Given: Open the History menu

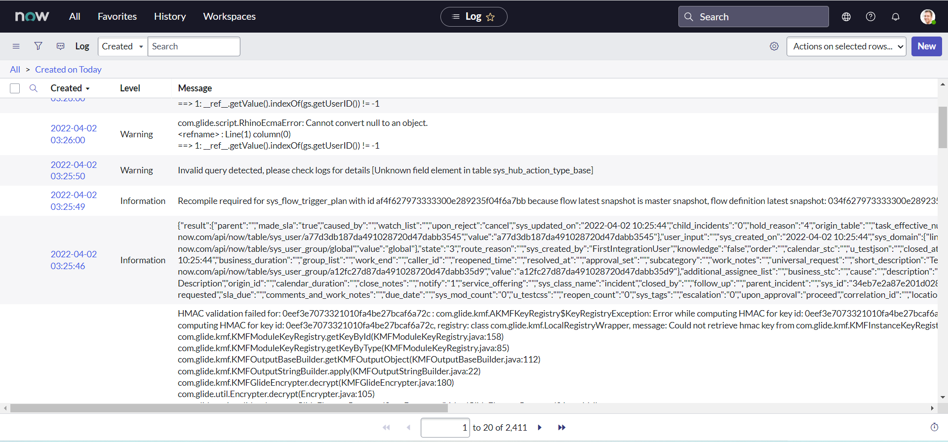Looking at the screenshot, I should tap(170, 16).
